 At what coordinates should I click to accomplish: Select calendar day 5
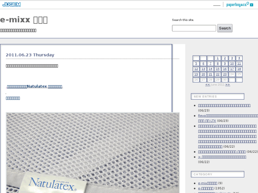[x=196, y=63]
